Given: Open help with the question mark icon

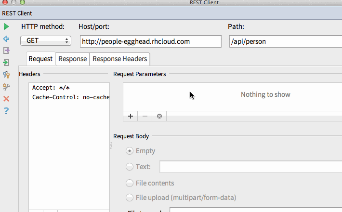Looking at the screenshot, I should coord(6,111).
